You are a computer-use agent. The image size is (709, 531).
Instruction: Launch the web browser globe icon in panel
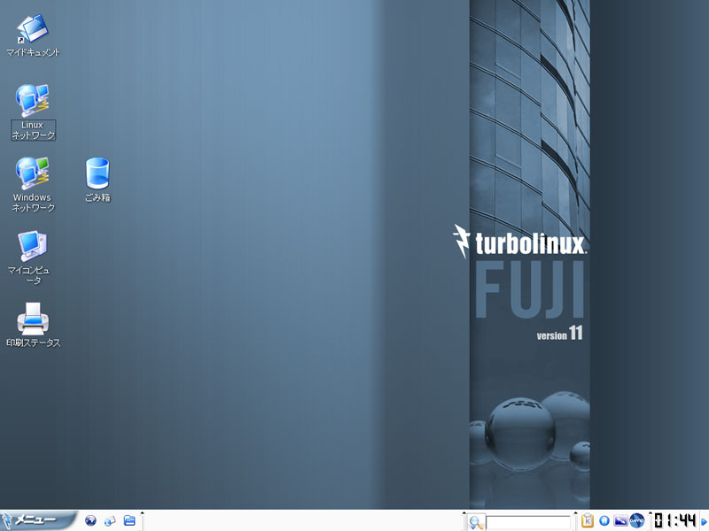[90, 520]
